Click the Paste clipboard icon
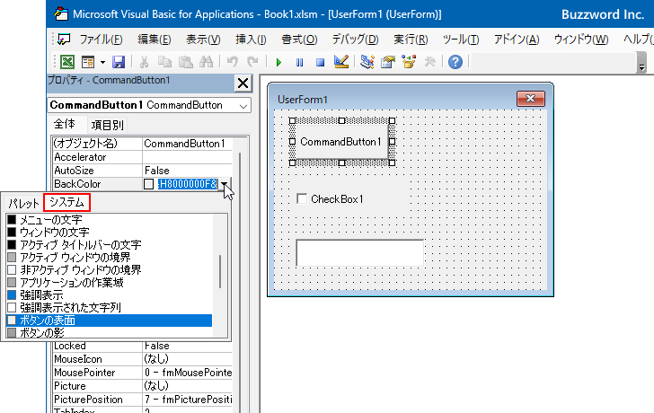This screenshot has width=654, height=413. [x=186, y=62]
